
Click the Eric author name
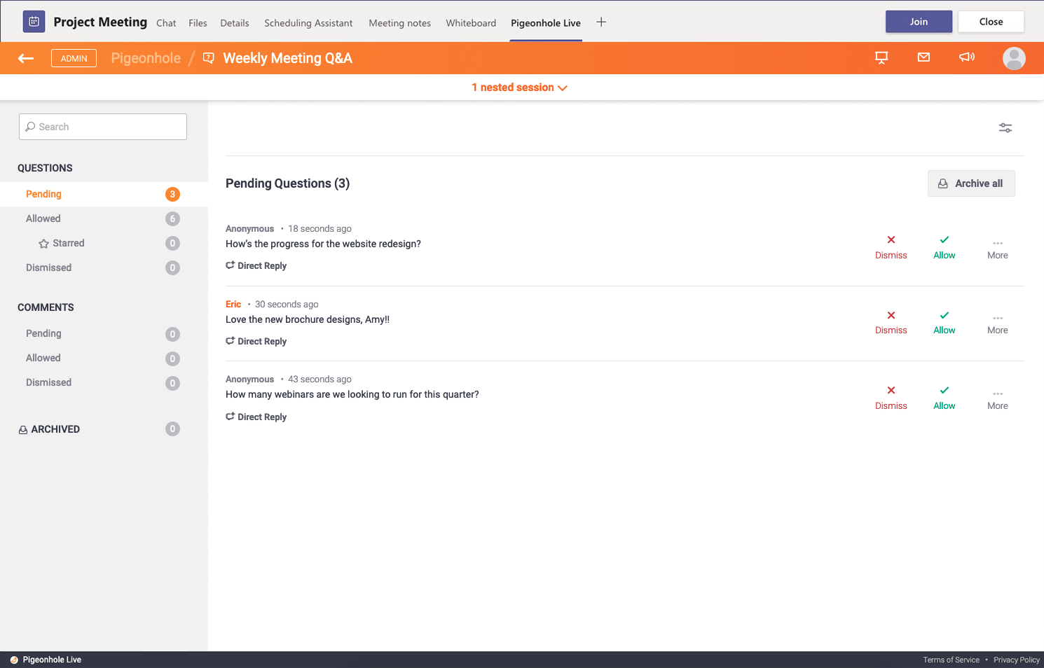(233, 304)
